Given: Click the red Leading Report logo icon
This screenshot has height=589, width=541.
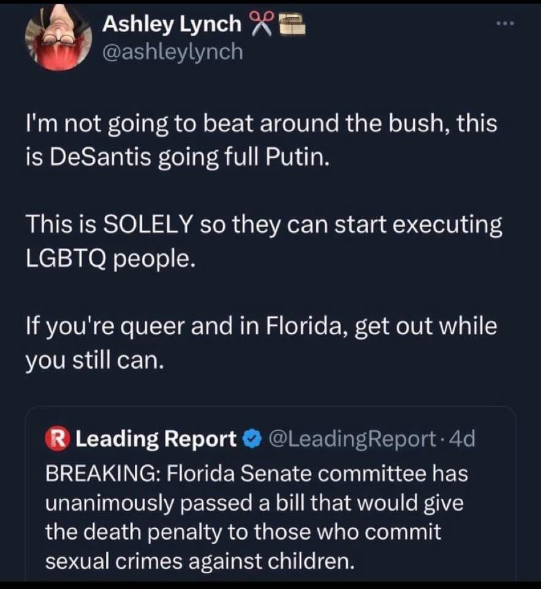Looking at the screenshot, I should point(56,439).
